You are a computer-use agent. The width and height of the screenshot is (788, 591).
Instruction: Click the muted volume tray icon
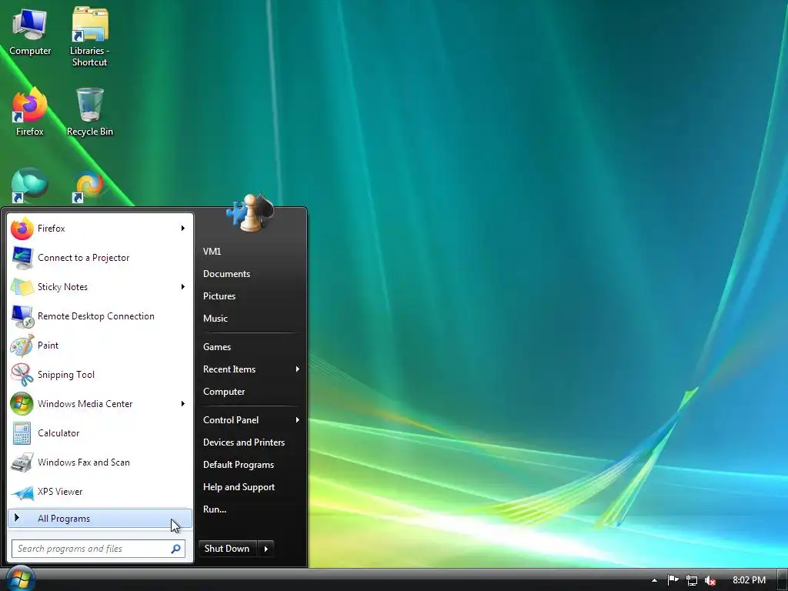(x=710, y=580)
